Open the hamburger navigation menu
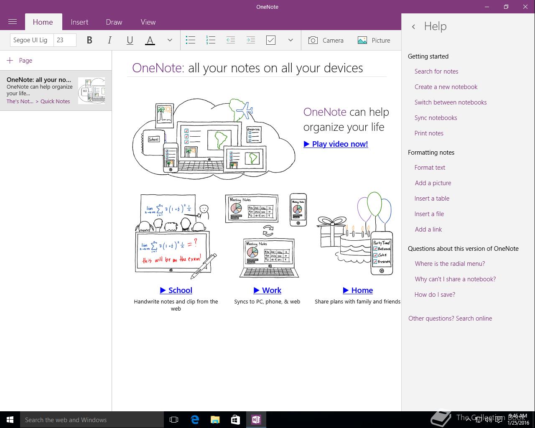Viewport: 535px width, 428px height. click(x=12, y=22)
